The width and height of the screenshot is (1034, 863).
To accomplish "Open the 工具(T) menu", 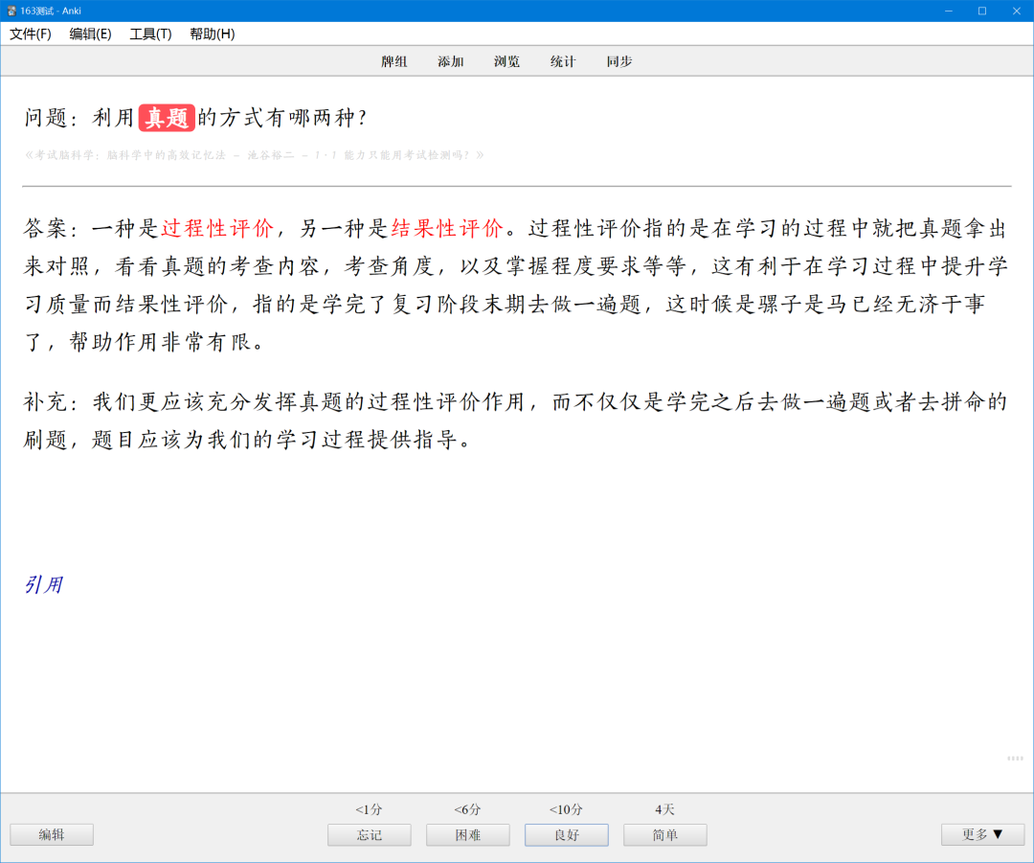I will (150, 34).
